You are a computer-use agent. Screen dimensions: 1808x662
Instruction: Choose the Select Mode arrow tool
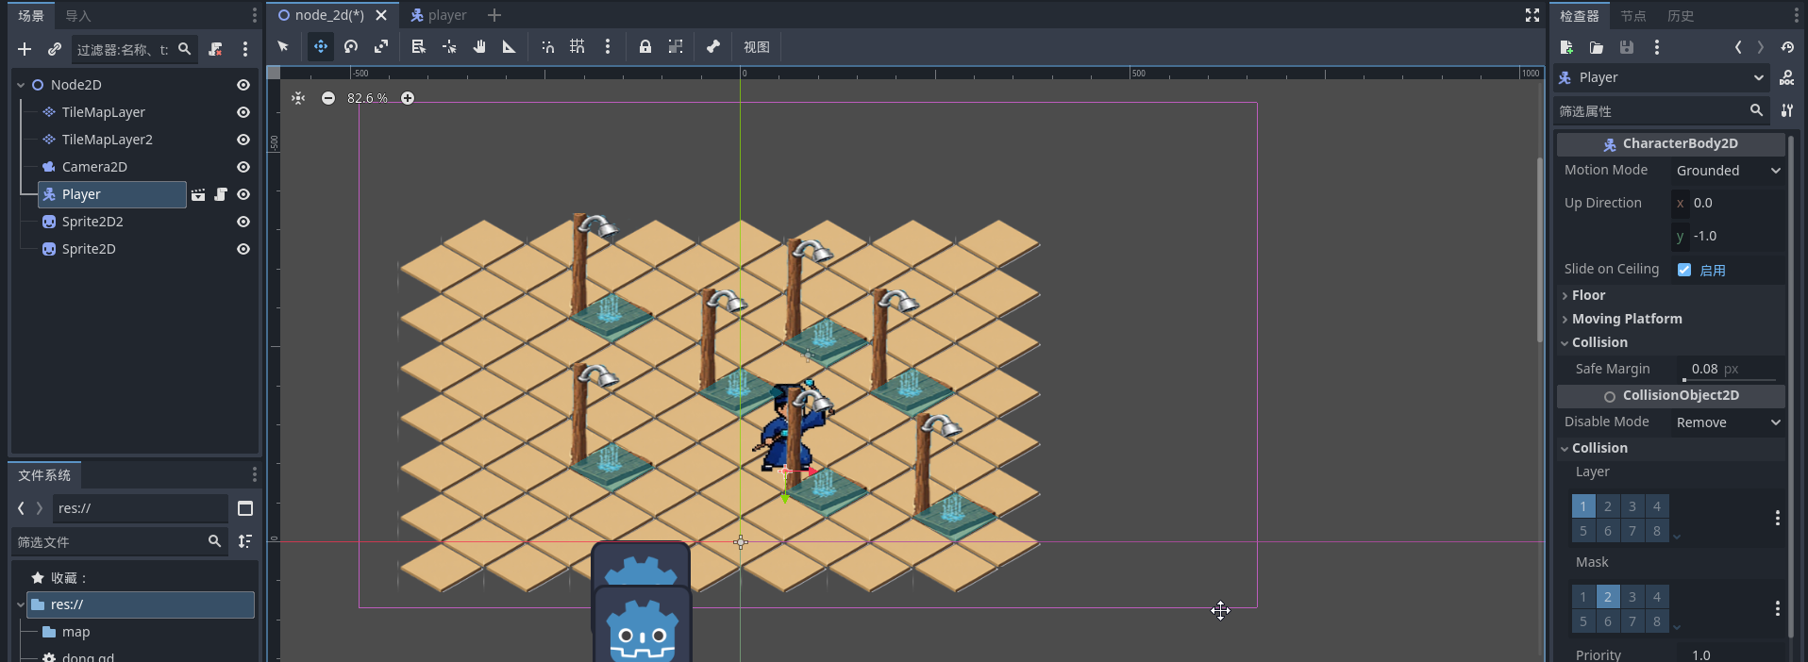point(283,46)
